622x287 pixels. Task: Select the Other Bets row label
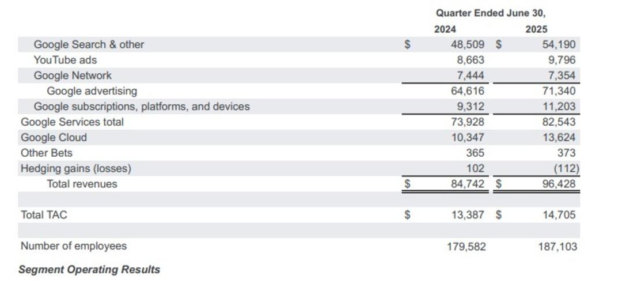(47, 153)
